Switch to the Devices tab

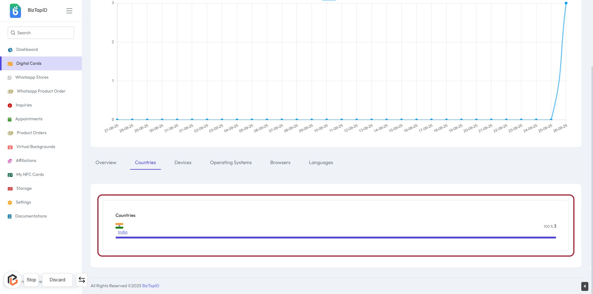tap(183, 163)
